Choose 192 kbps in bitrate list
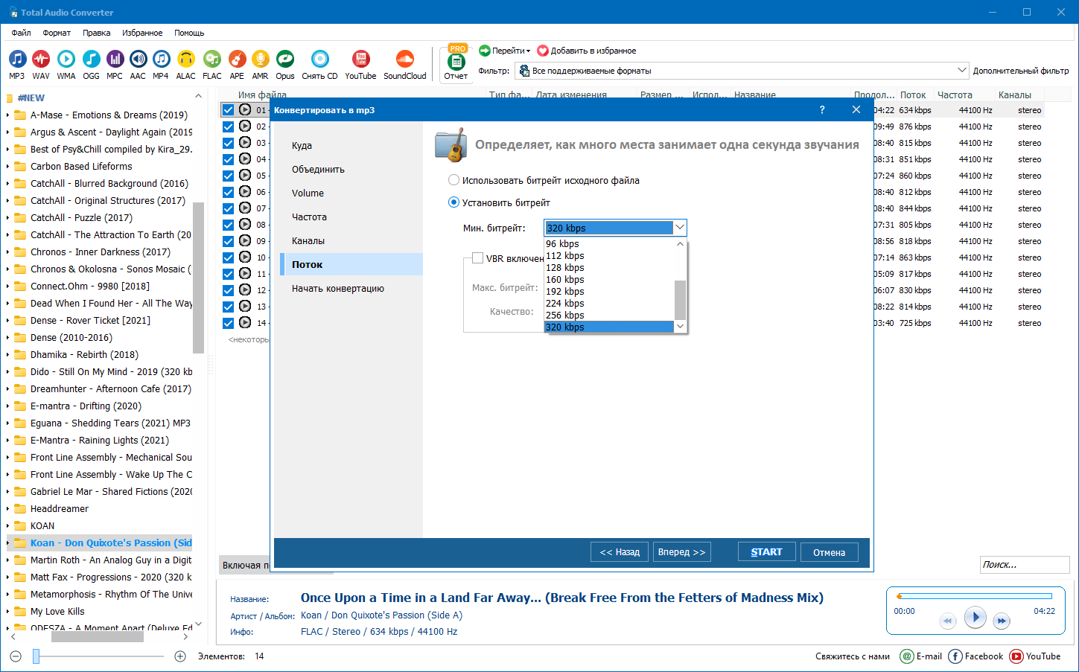The height and width of the screenshot is (672, 1079). tap(609, 292)
